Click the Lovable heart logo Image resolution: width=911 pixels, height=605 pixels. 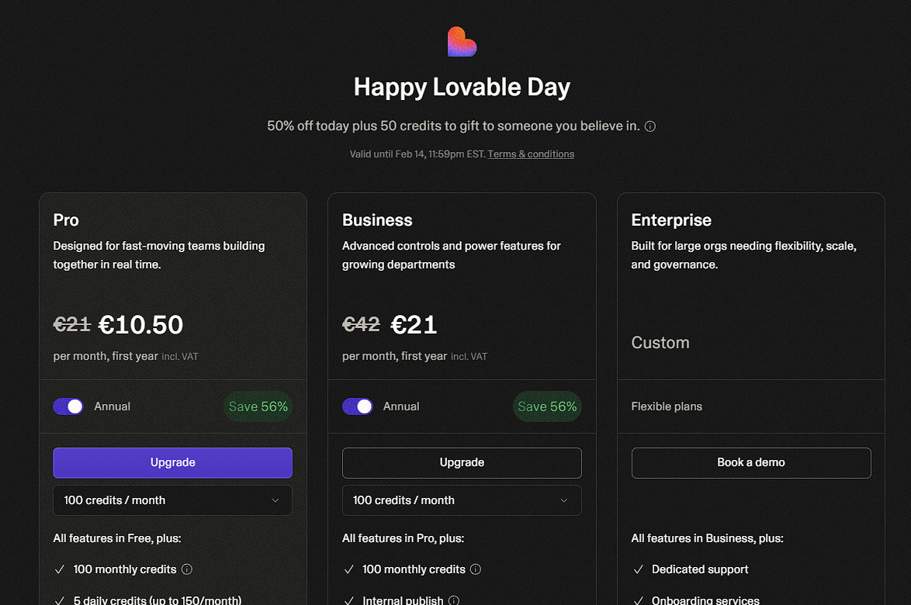pos(462,42)
